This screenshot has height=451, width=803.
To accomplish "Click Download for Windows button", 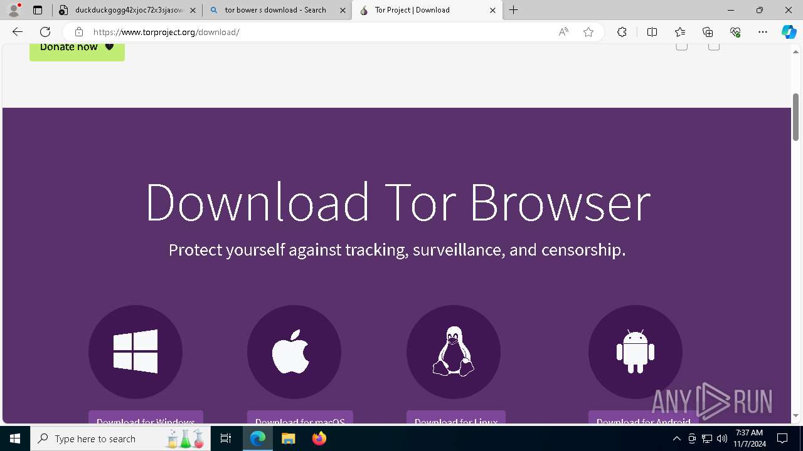I will tap(146, 418).
